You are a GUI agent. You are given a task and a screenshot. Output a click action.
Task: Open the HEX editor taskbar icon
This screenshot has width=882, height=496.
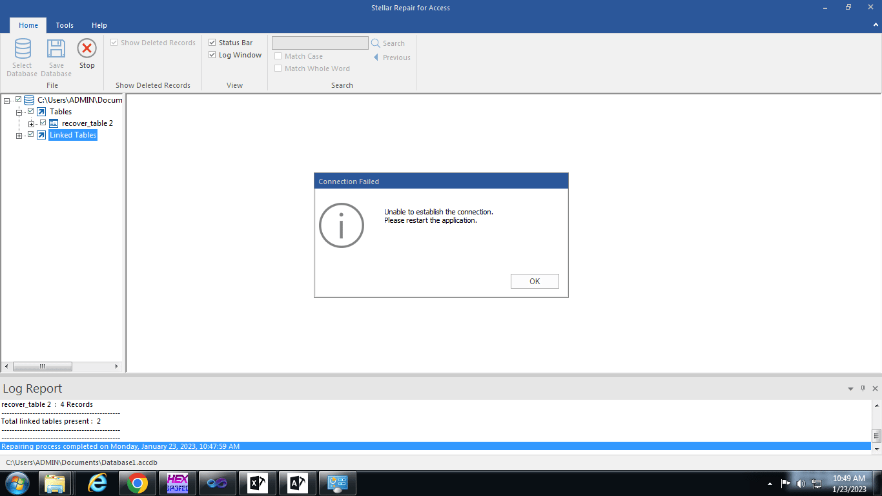pos(177,483)
